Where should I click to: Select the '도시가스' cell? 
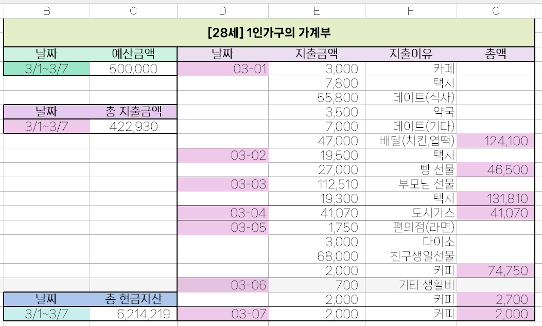tap(411, 213)
